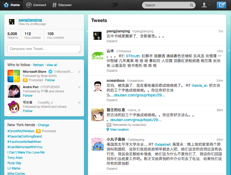Click the retweet icon by Retweeted by oceanboo

pos(109,125)
